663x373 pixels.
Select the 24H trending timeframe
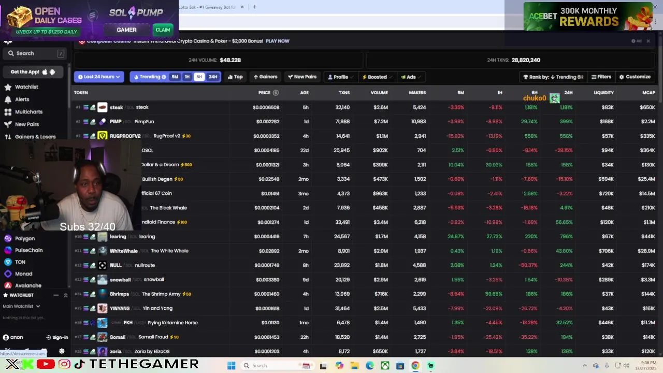point(213,77)
